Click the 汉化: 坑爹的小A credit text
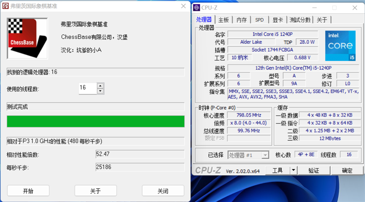Viewport: 365px width, 202px height. 81,50
